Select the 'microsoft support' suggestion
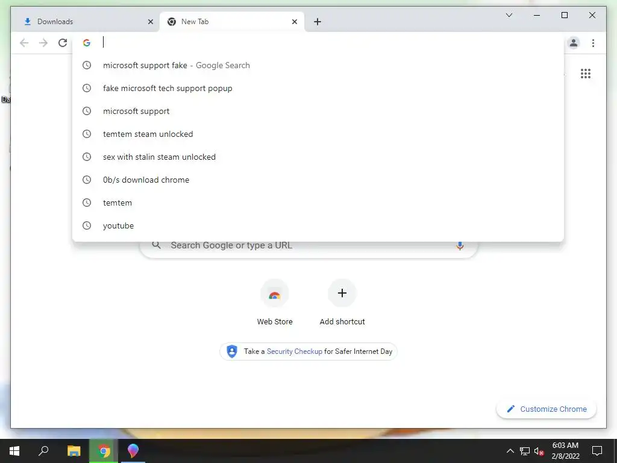617x463 pixels. click(318, 111)
